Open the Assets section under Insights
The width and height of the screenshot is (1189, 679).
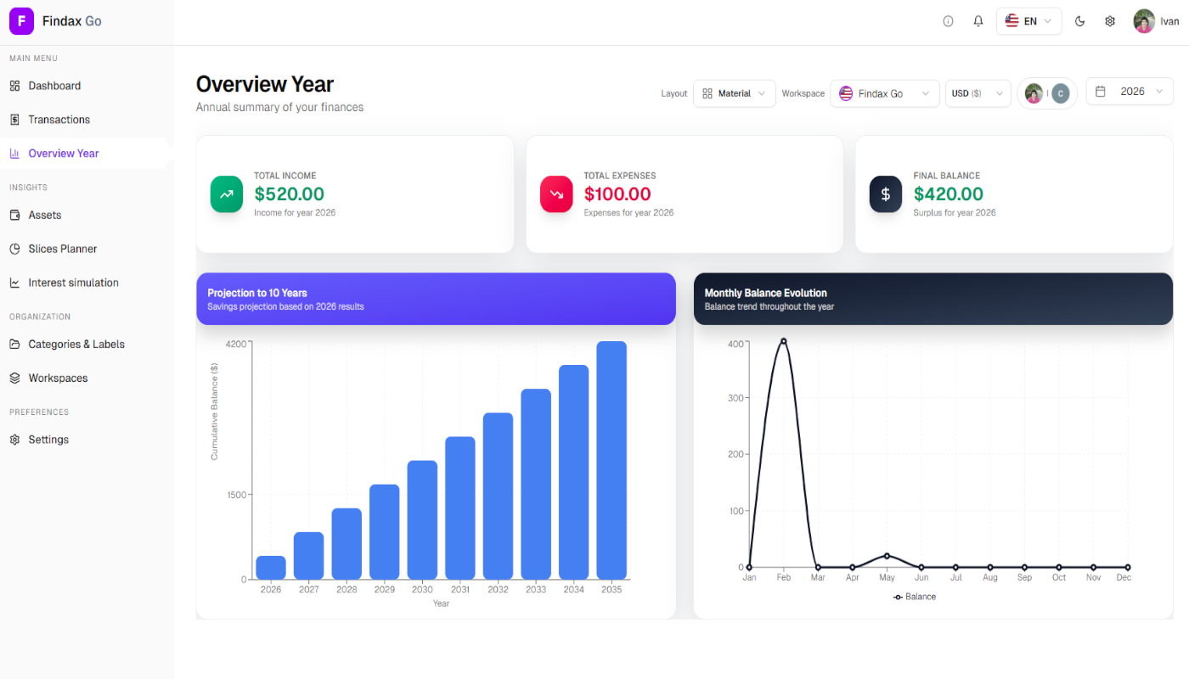pos(44,215)
